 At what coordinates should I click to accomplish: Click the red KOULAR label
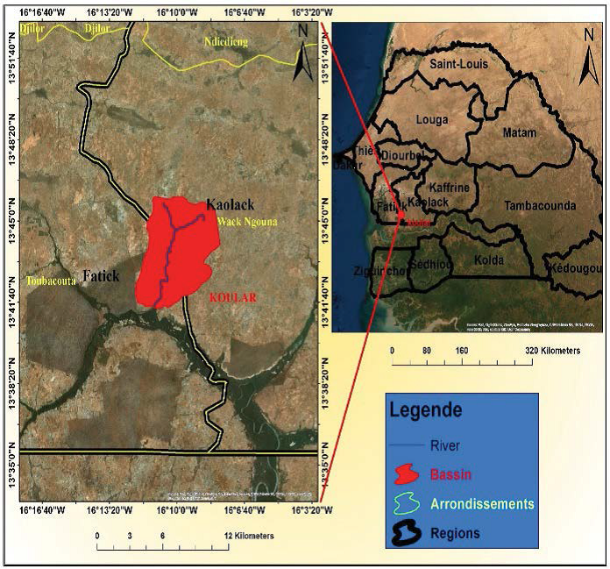tap(233, 297)
